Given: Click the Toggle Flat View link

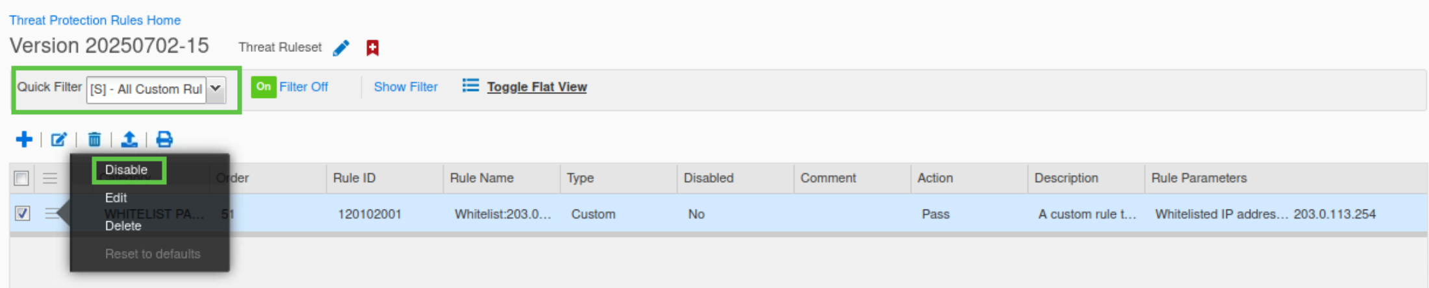Looking at the screenshot, I should coord(537,87).
